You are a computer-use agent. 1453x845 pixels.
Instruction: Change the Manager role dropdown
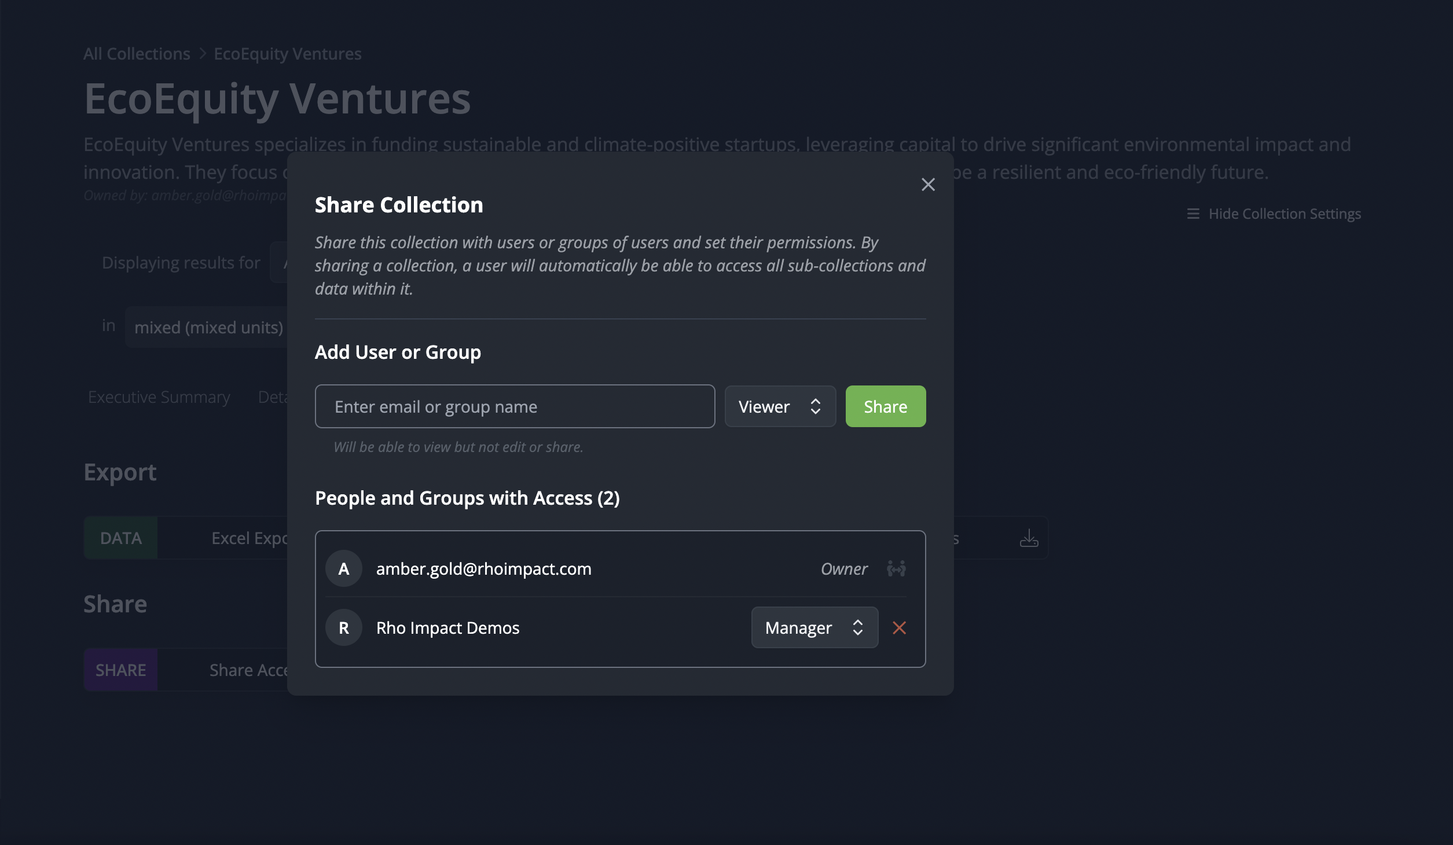(x=814, y=628)
